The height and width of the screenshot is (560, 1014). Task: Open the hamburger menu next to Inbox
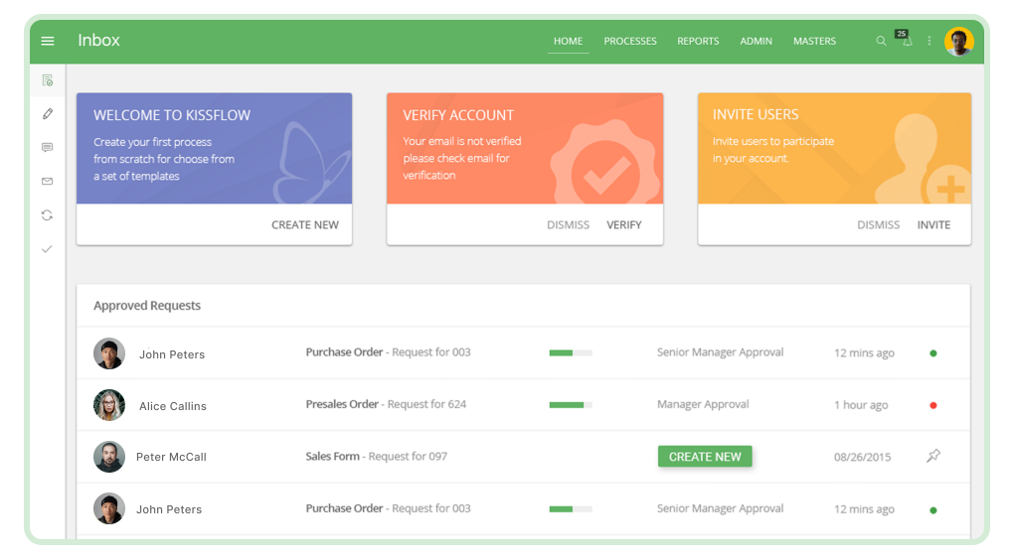pos(47,41)
